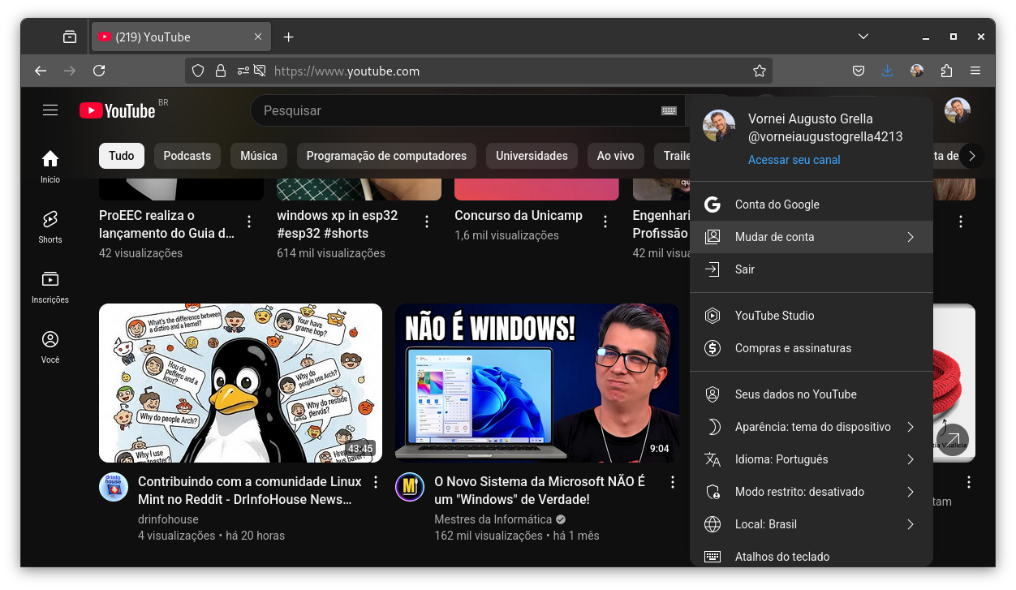This screenshot has width=1016, height=590.
Task: Filter by Programação de computadores chip
Action: [386, 156]
